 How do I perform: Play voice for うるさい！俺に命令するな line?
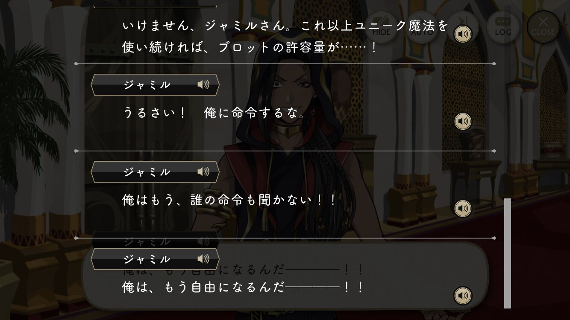pyautogui.click(x=463, y=122)
